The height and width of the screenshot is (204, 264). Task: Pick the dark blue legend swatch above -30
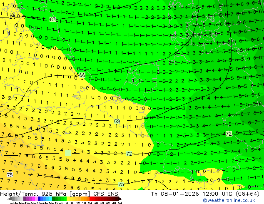[x=39, y=199]
